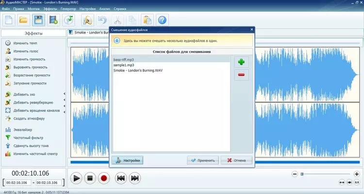The image size is (364, 194).
Task: Select sample1.mp3 in file list
Action: click(x=171, y=65)
